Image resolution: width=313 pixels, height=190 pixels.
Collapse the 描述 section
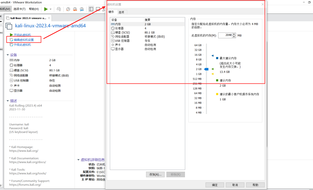coord(8,101)
